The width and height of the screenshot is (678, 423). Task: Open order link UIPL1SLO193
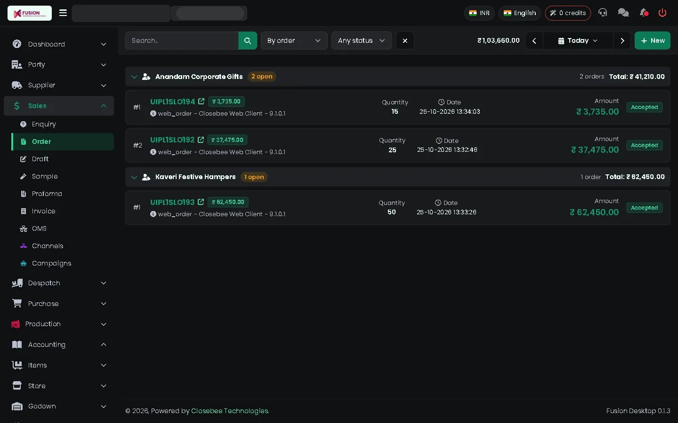[172, 202]
